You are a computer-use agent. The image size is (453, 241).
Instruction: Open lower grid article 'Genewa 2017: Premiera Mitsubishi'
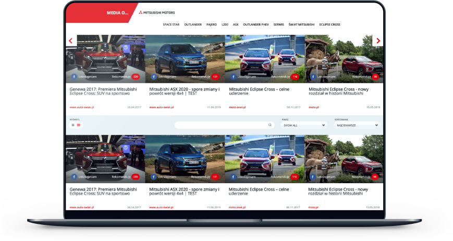click(x=103, y=192)
